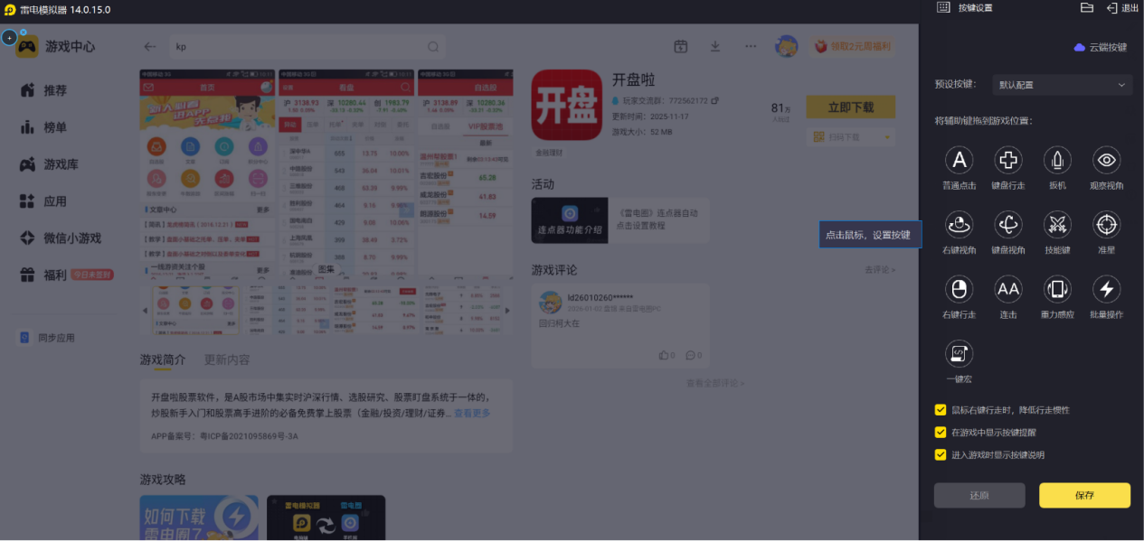Click the 金融理财 category tag
Screen dimensions: 1144x541
click(x=549, y=153)
